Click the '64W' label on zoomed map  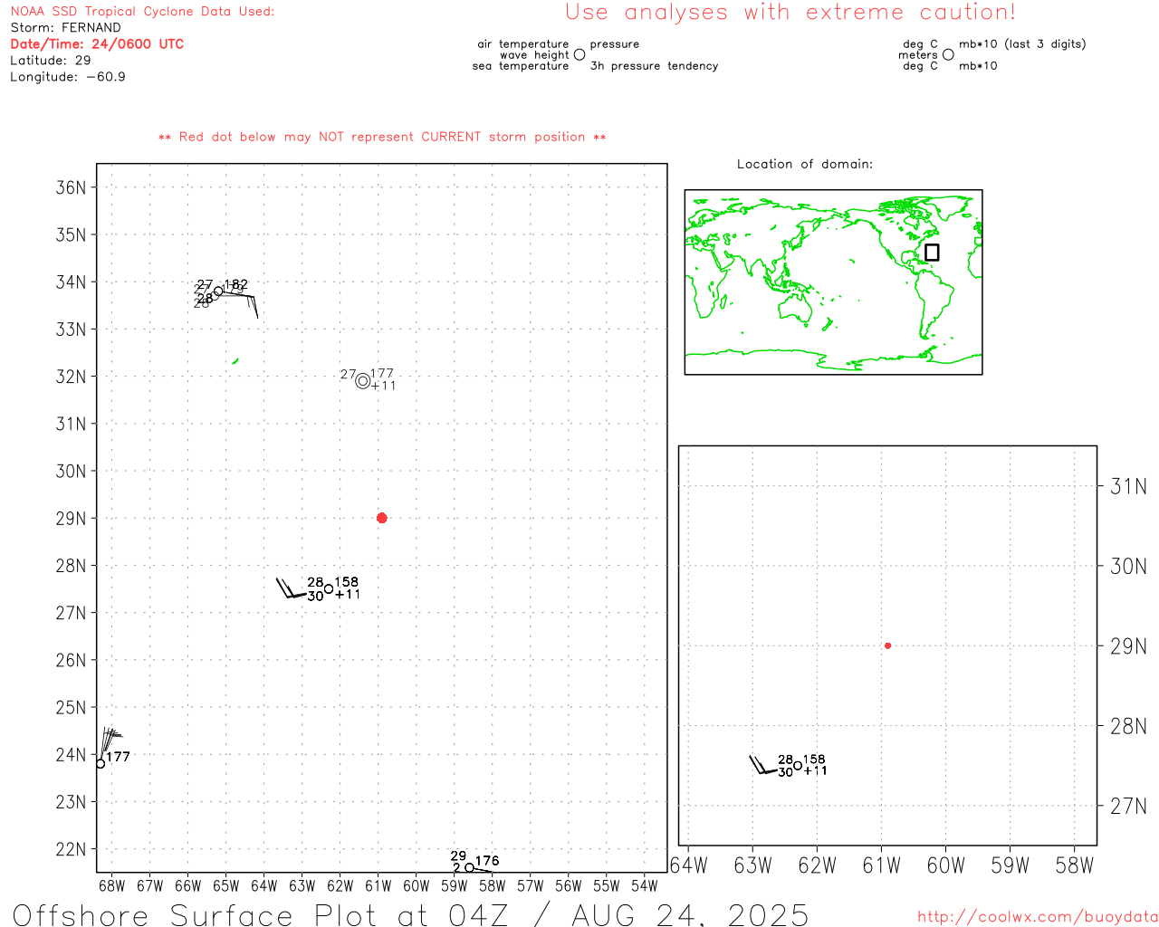coord(688,865)
